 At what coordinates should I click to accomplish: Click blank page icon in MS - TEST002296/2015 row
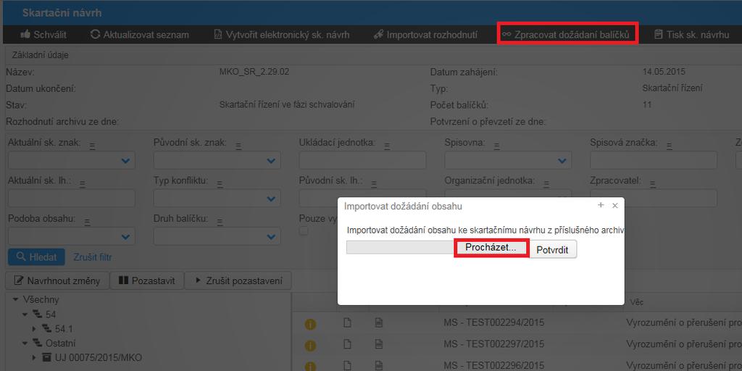(347, 365)
